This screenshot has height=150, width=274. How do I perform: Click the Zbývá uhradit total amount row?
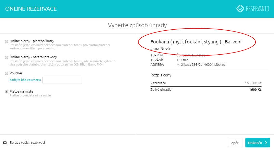point(206,90)
